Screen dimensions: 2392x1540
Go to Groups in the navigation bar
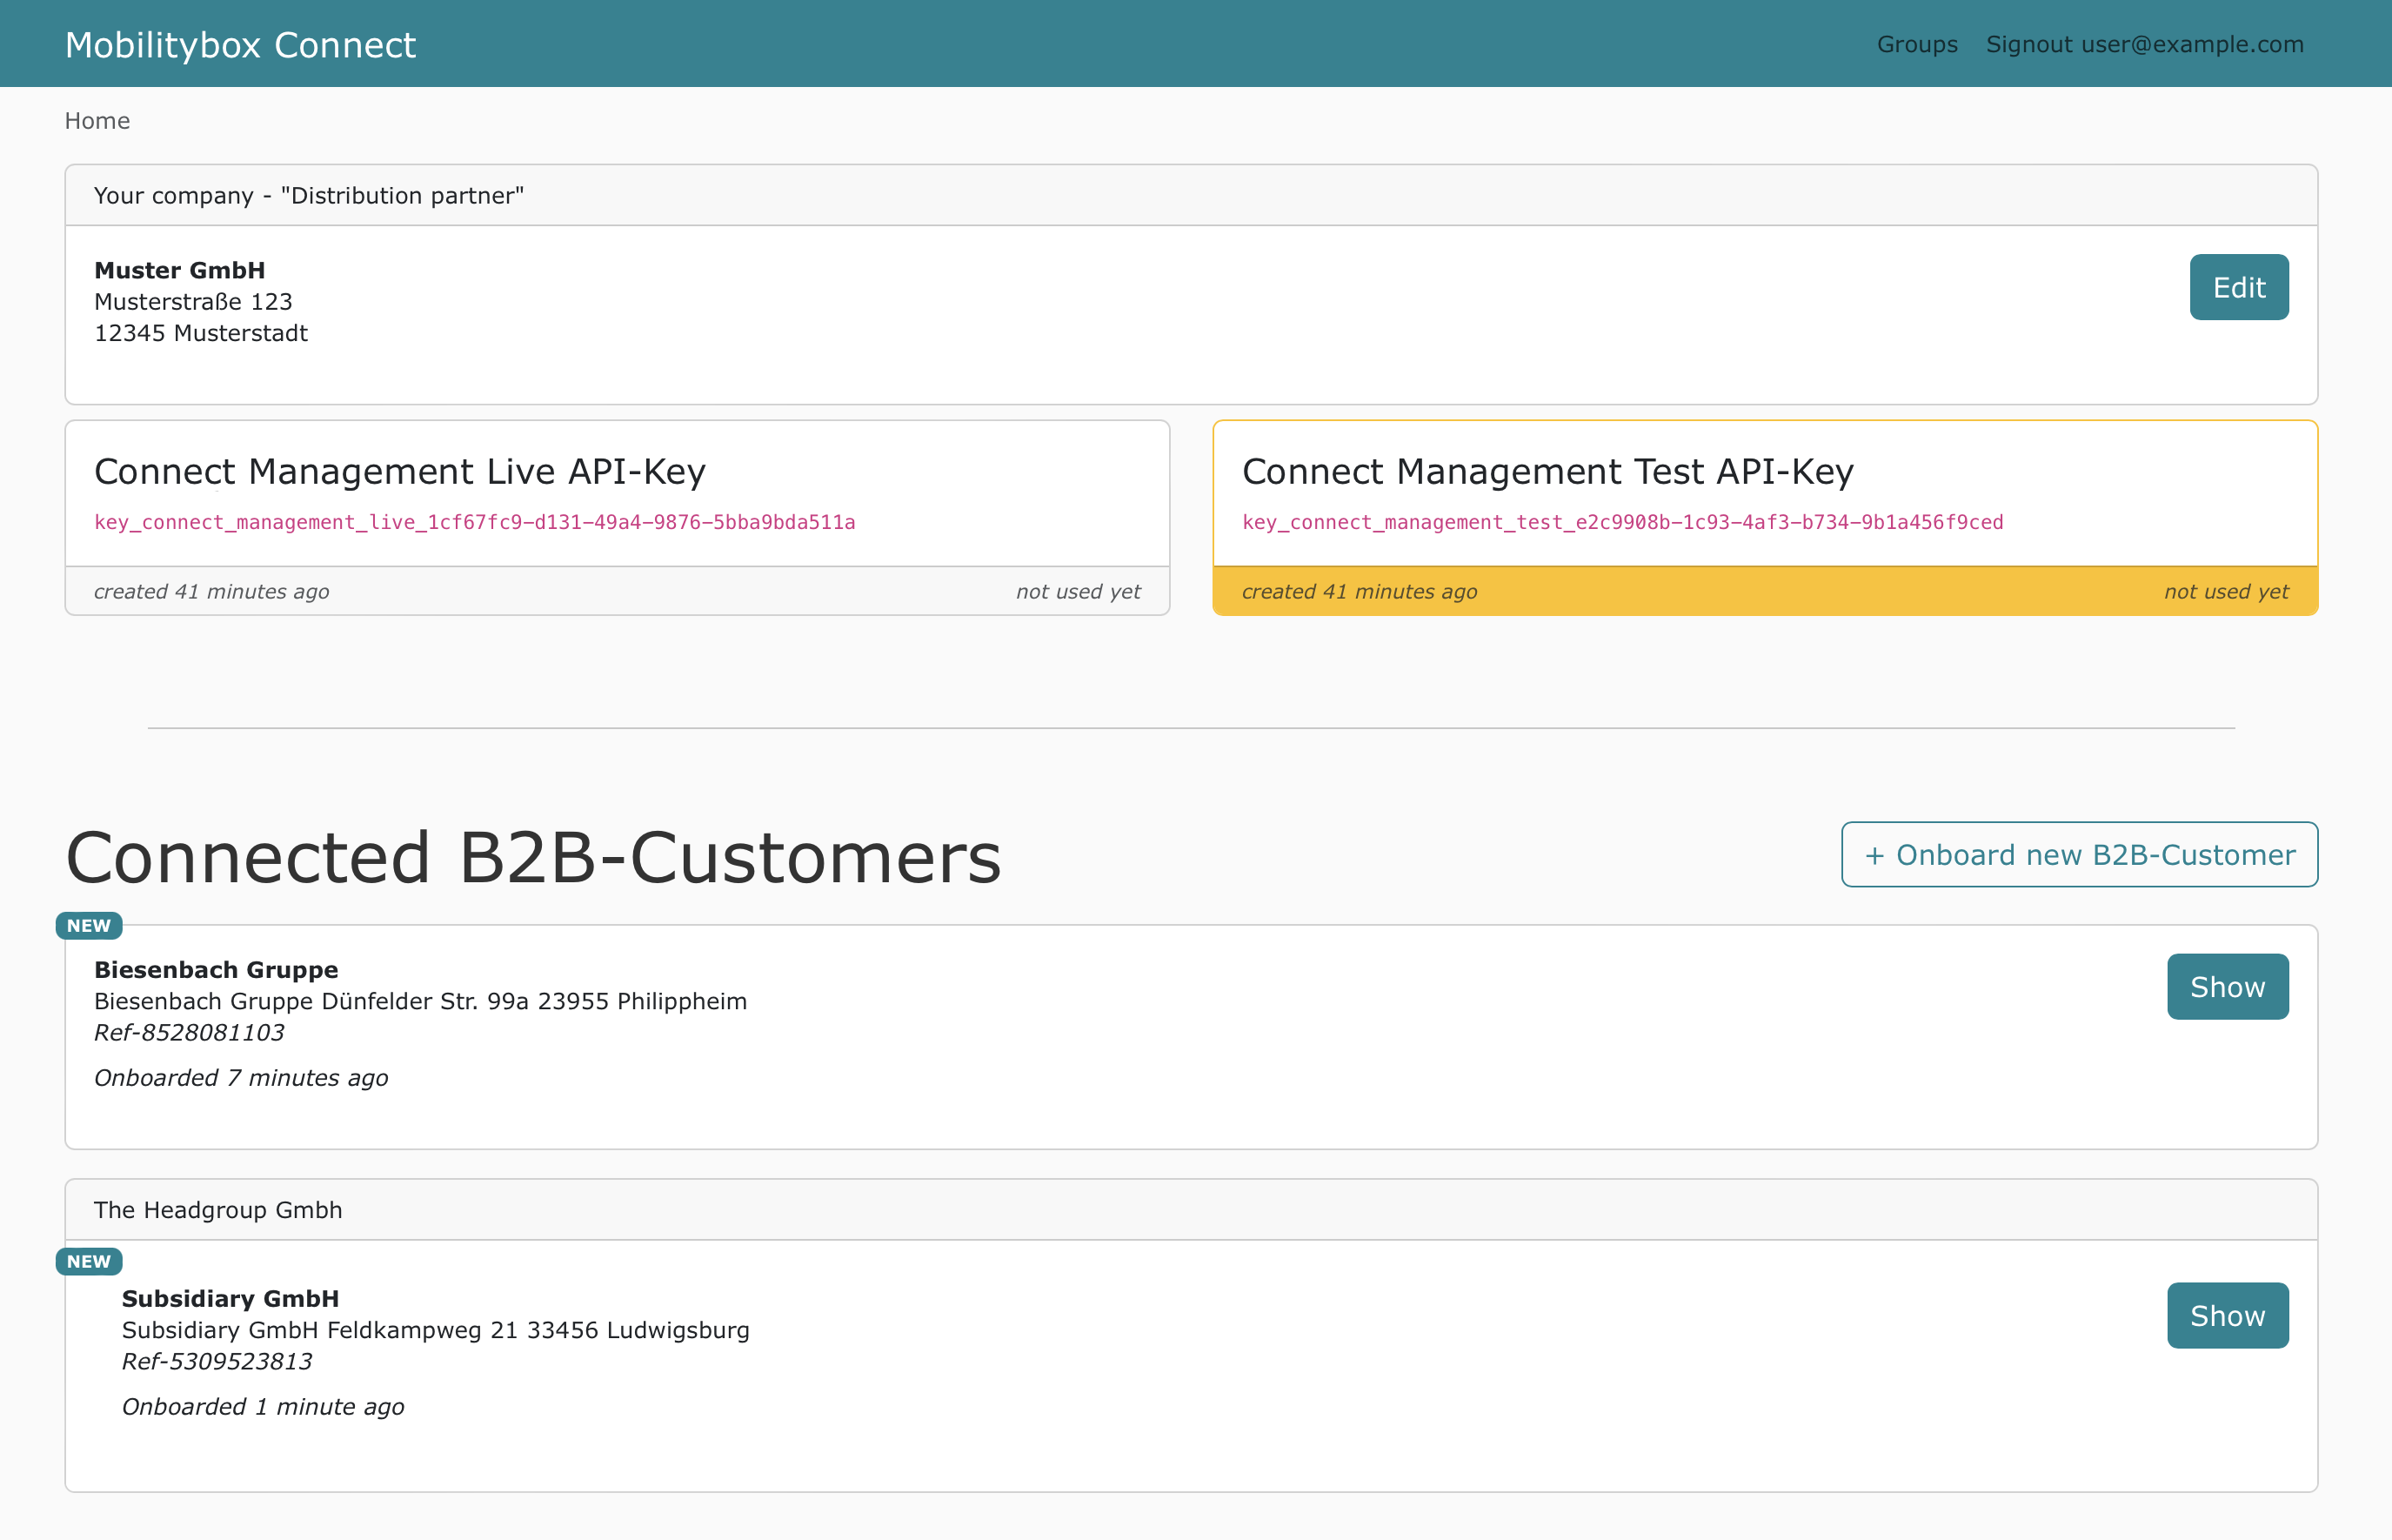click(x=1917, y=44)
